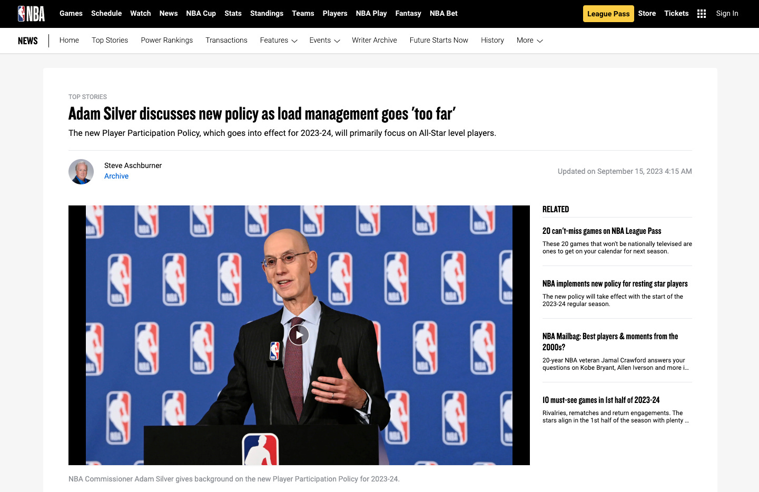Image resolution: width=759 pixels, height=492 pixels.
Task: Open the Stats menu item
Action: [233, 14]
